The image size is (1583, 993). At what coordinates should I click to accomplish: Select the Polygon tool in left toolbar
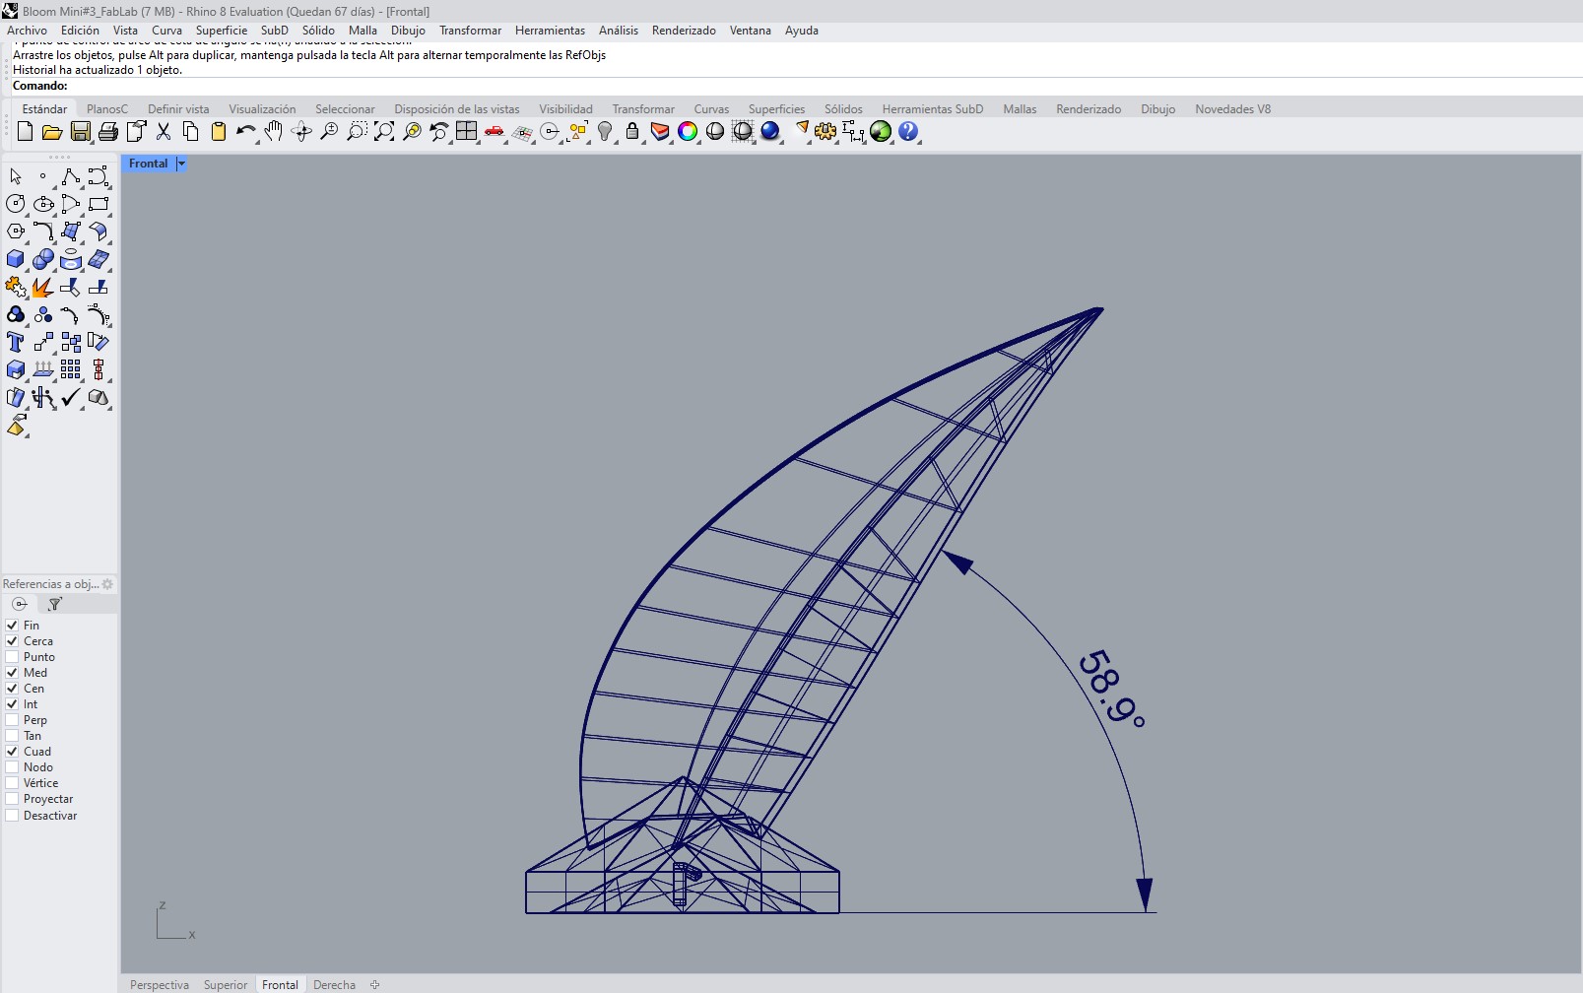click(x=16, y=232)
